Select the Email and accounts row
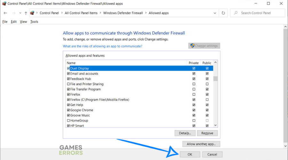 tap(140, 74)
